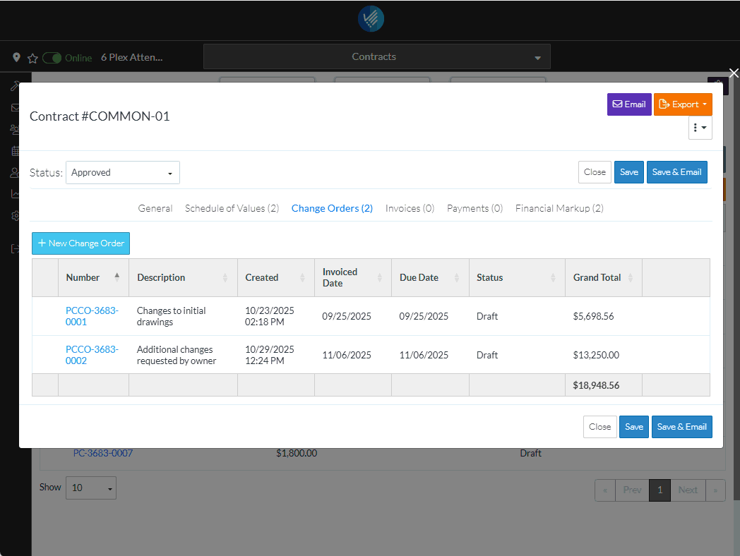Image resolution: width=740 pixels, height=556 pixels.
Task: Click the purple Email button
Action: pos(629,104)
